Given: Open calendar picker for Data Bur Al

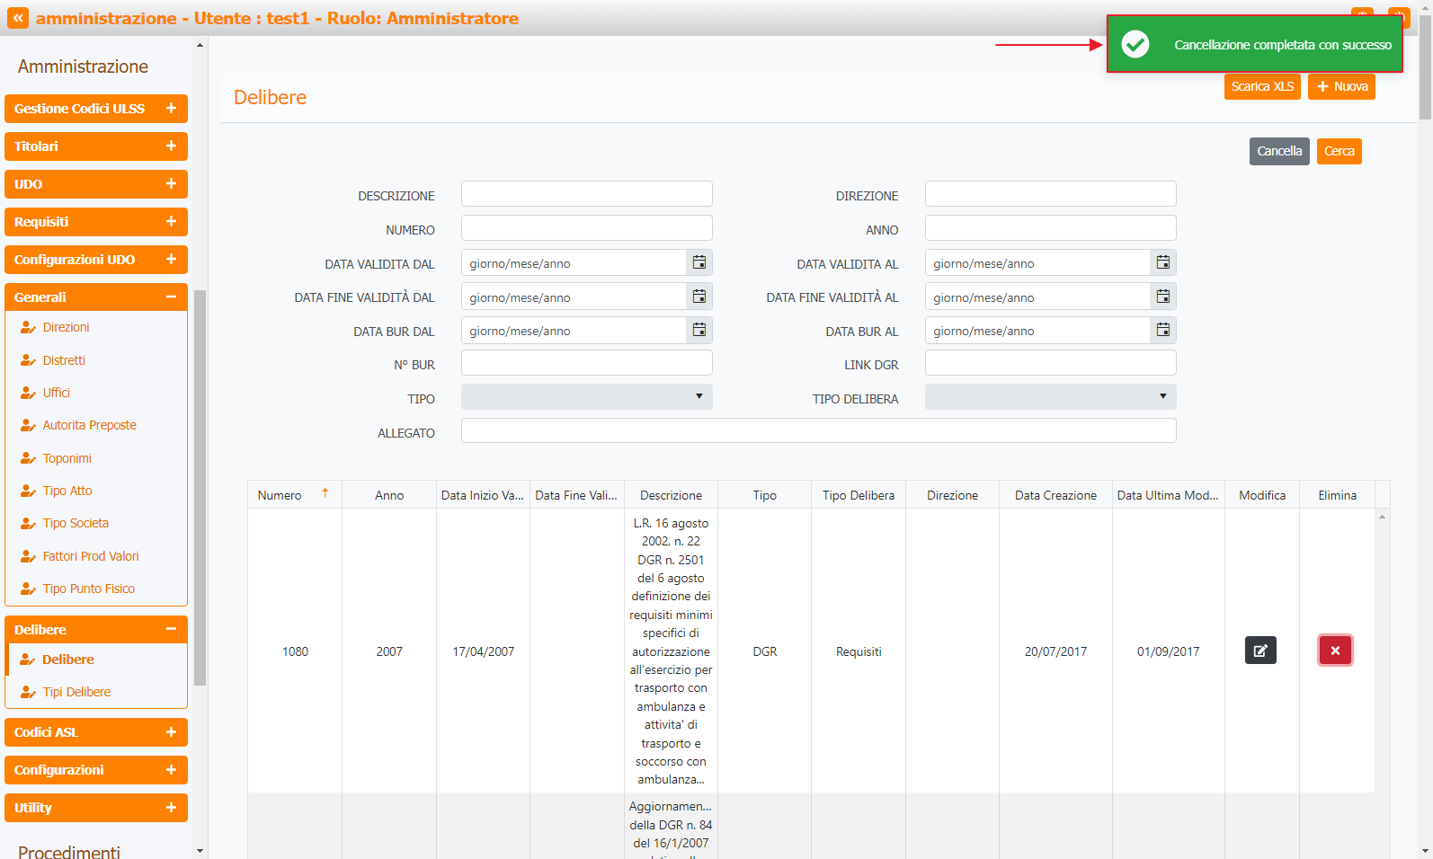Looking at the screenshot, I should pos(1162,331).
